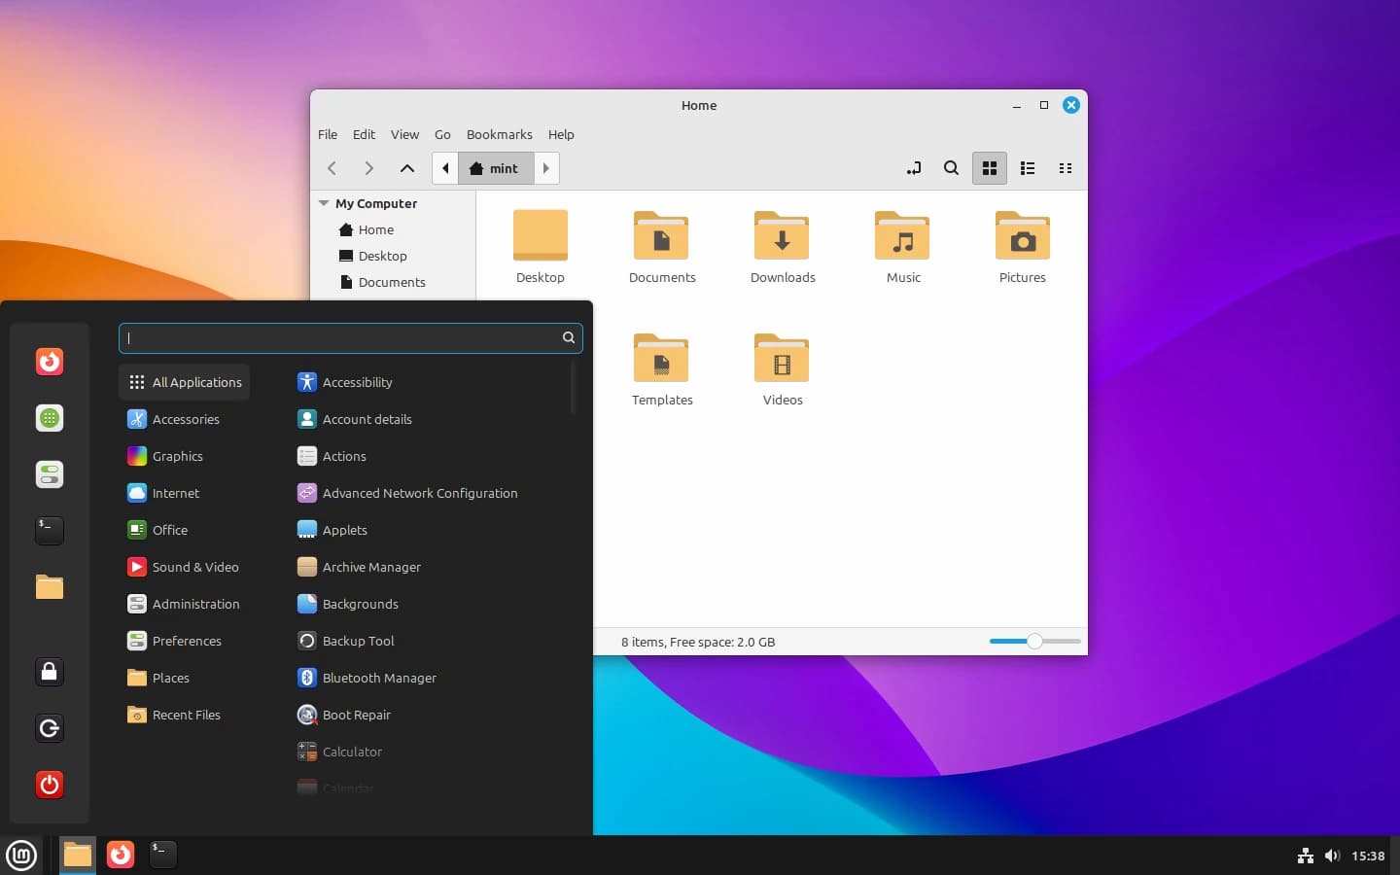Click the right path arrow after mint
This screenshot has height=875, width=1400.
tap(546, 168)
